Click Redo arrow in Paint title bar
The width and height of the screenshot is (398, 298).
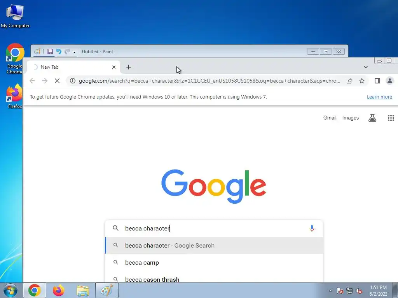point(67,52)
